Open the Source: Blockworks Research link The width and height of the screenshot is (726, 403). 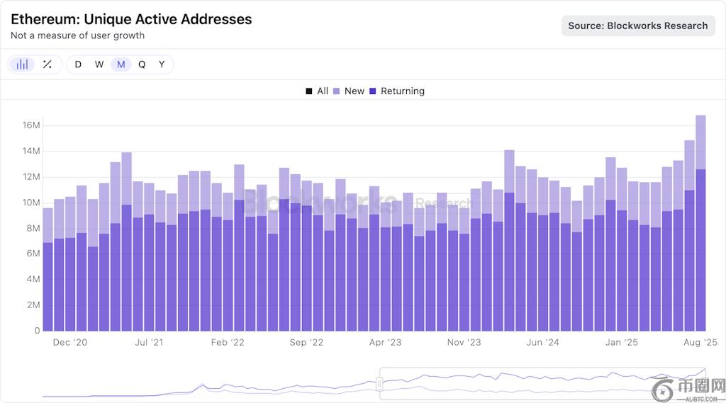(x=637, y=25)
